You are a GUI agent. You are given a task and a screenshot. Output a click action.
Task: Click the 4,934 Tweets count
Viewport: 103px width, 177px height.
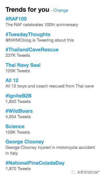click(x=18, y=117)
